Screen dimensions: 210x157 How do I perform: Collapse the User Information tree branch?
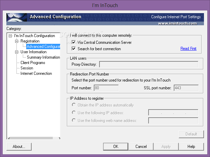[16, 52]
